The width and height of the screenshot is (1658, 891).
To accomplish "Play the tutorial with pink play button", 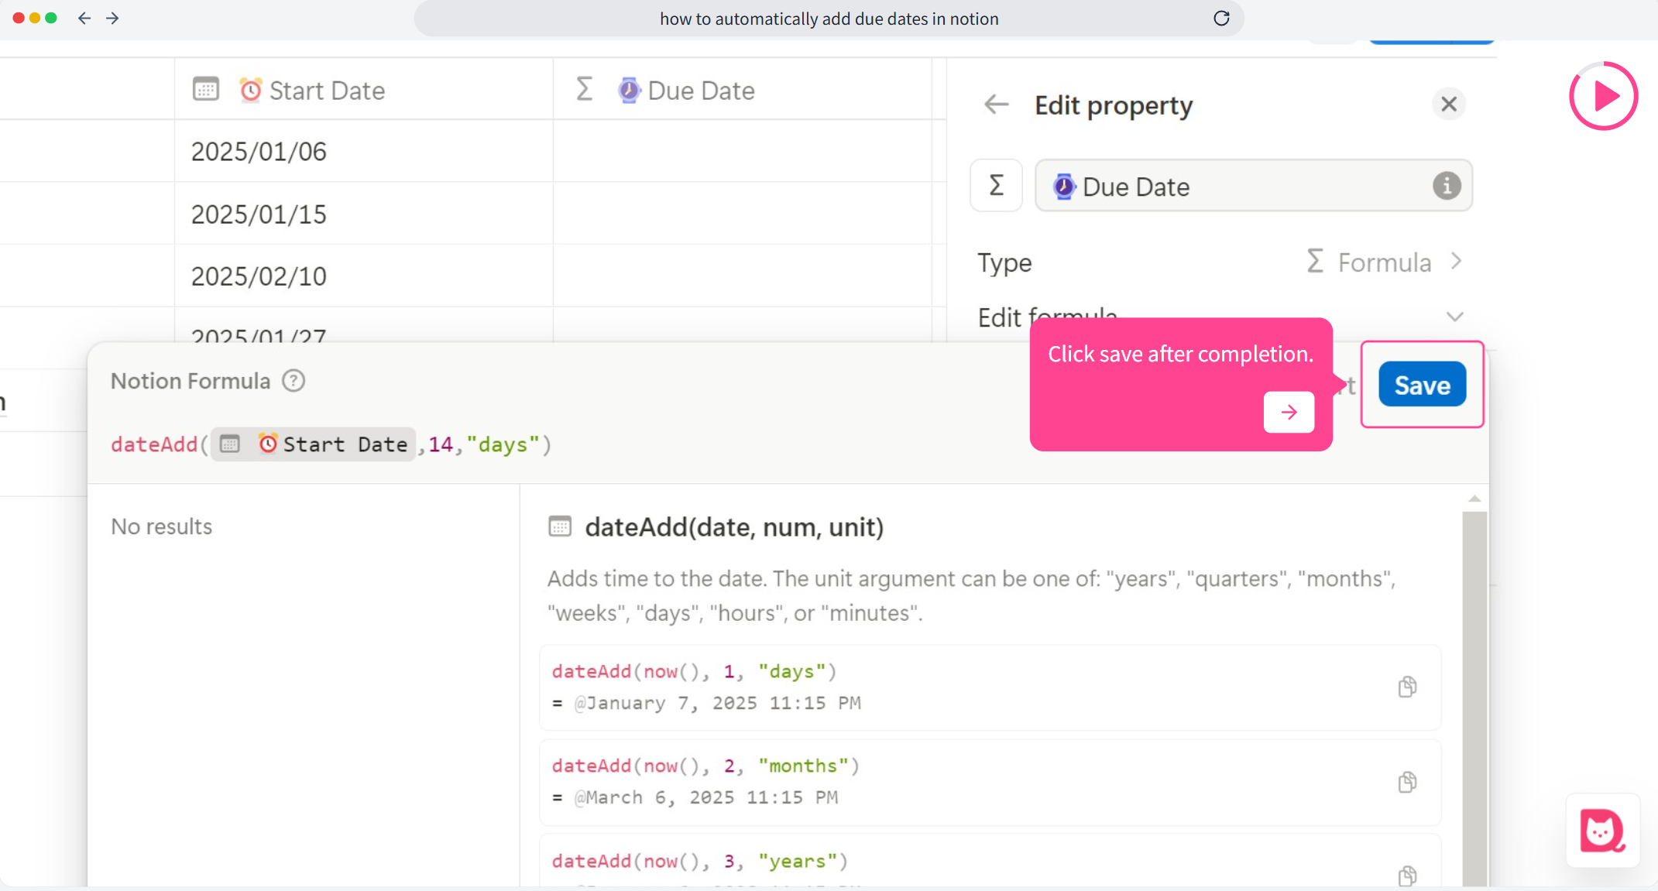I will [1603, 96].
